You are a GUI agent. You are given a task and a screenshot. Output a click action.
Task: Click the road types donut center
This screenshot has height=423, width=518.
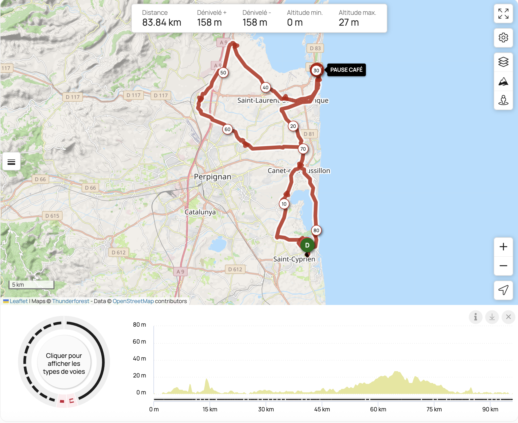64,363
